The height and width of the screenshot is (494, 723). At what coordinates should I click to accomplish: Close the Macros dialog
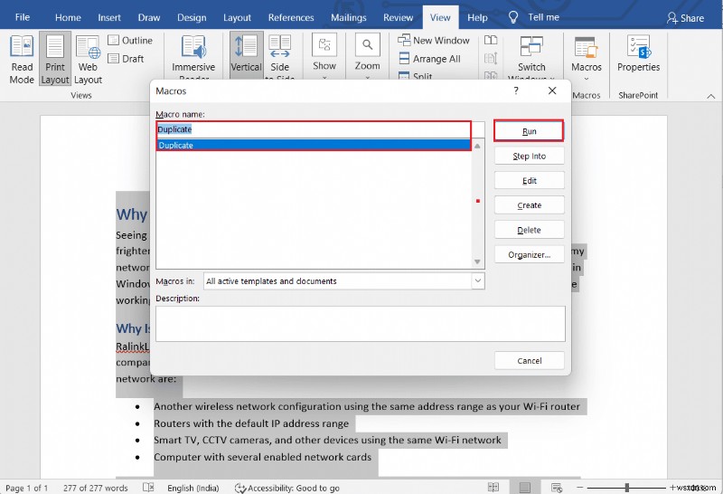(552, 90)
